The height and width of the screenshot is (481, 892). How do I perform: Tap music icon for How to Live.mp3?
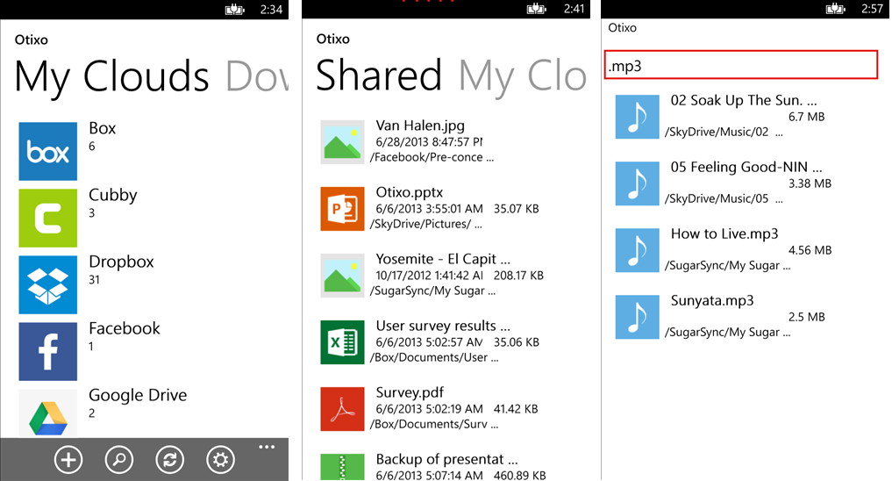(x=637, y=250)
